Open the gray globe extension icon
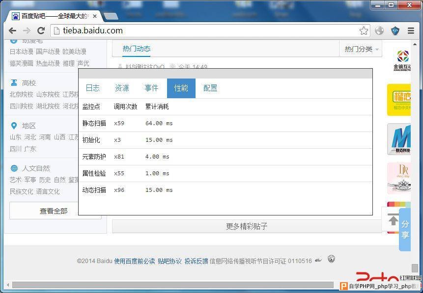Viewport: 423px width, 293px height. pyautogui.click(x=379, y=30)
